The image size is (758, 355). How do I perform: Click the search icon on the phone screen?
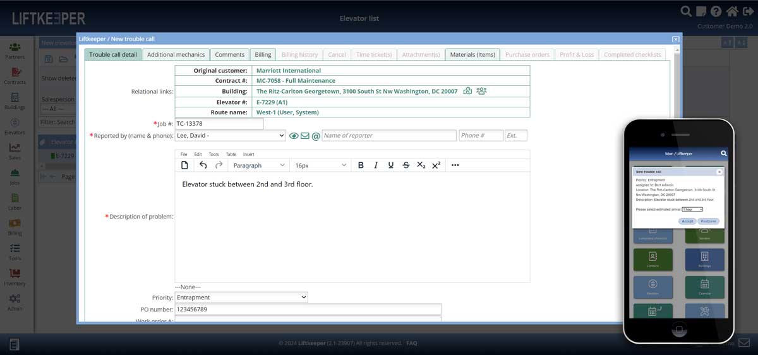[x=724, y=153]
